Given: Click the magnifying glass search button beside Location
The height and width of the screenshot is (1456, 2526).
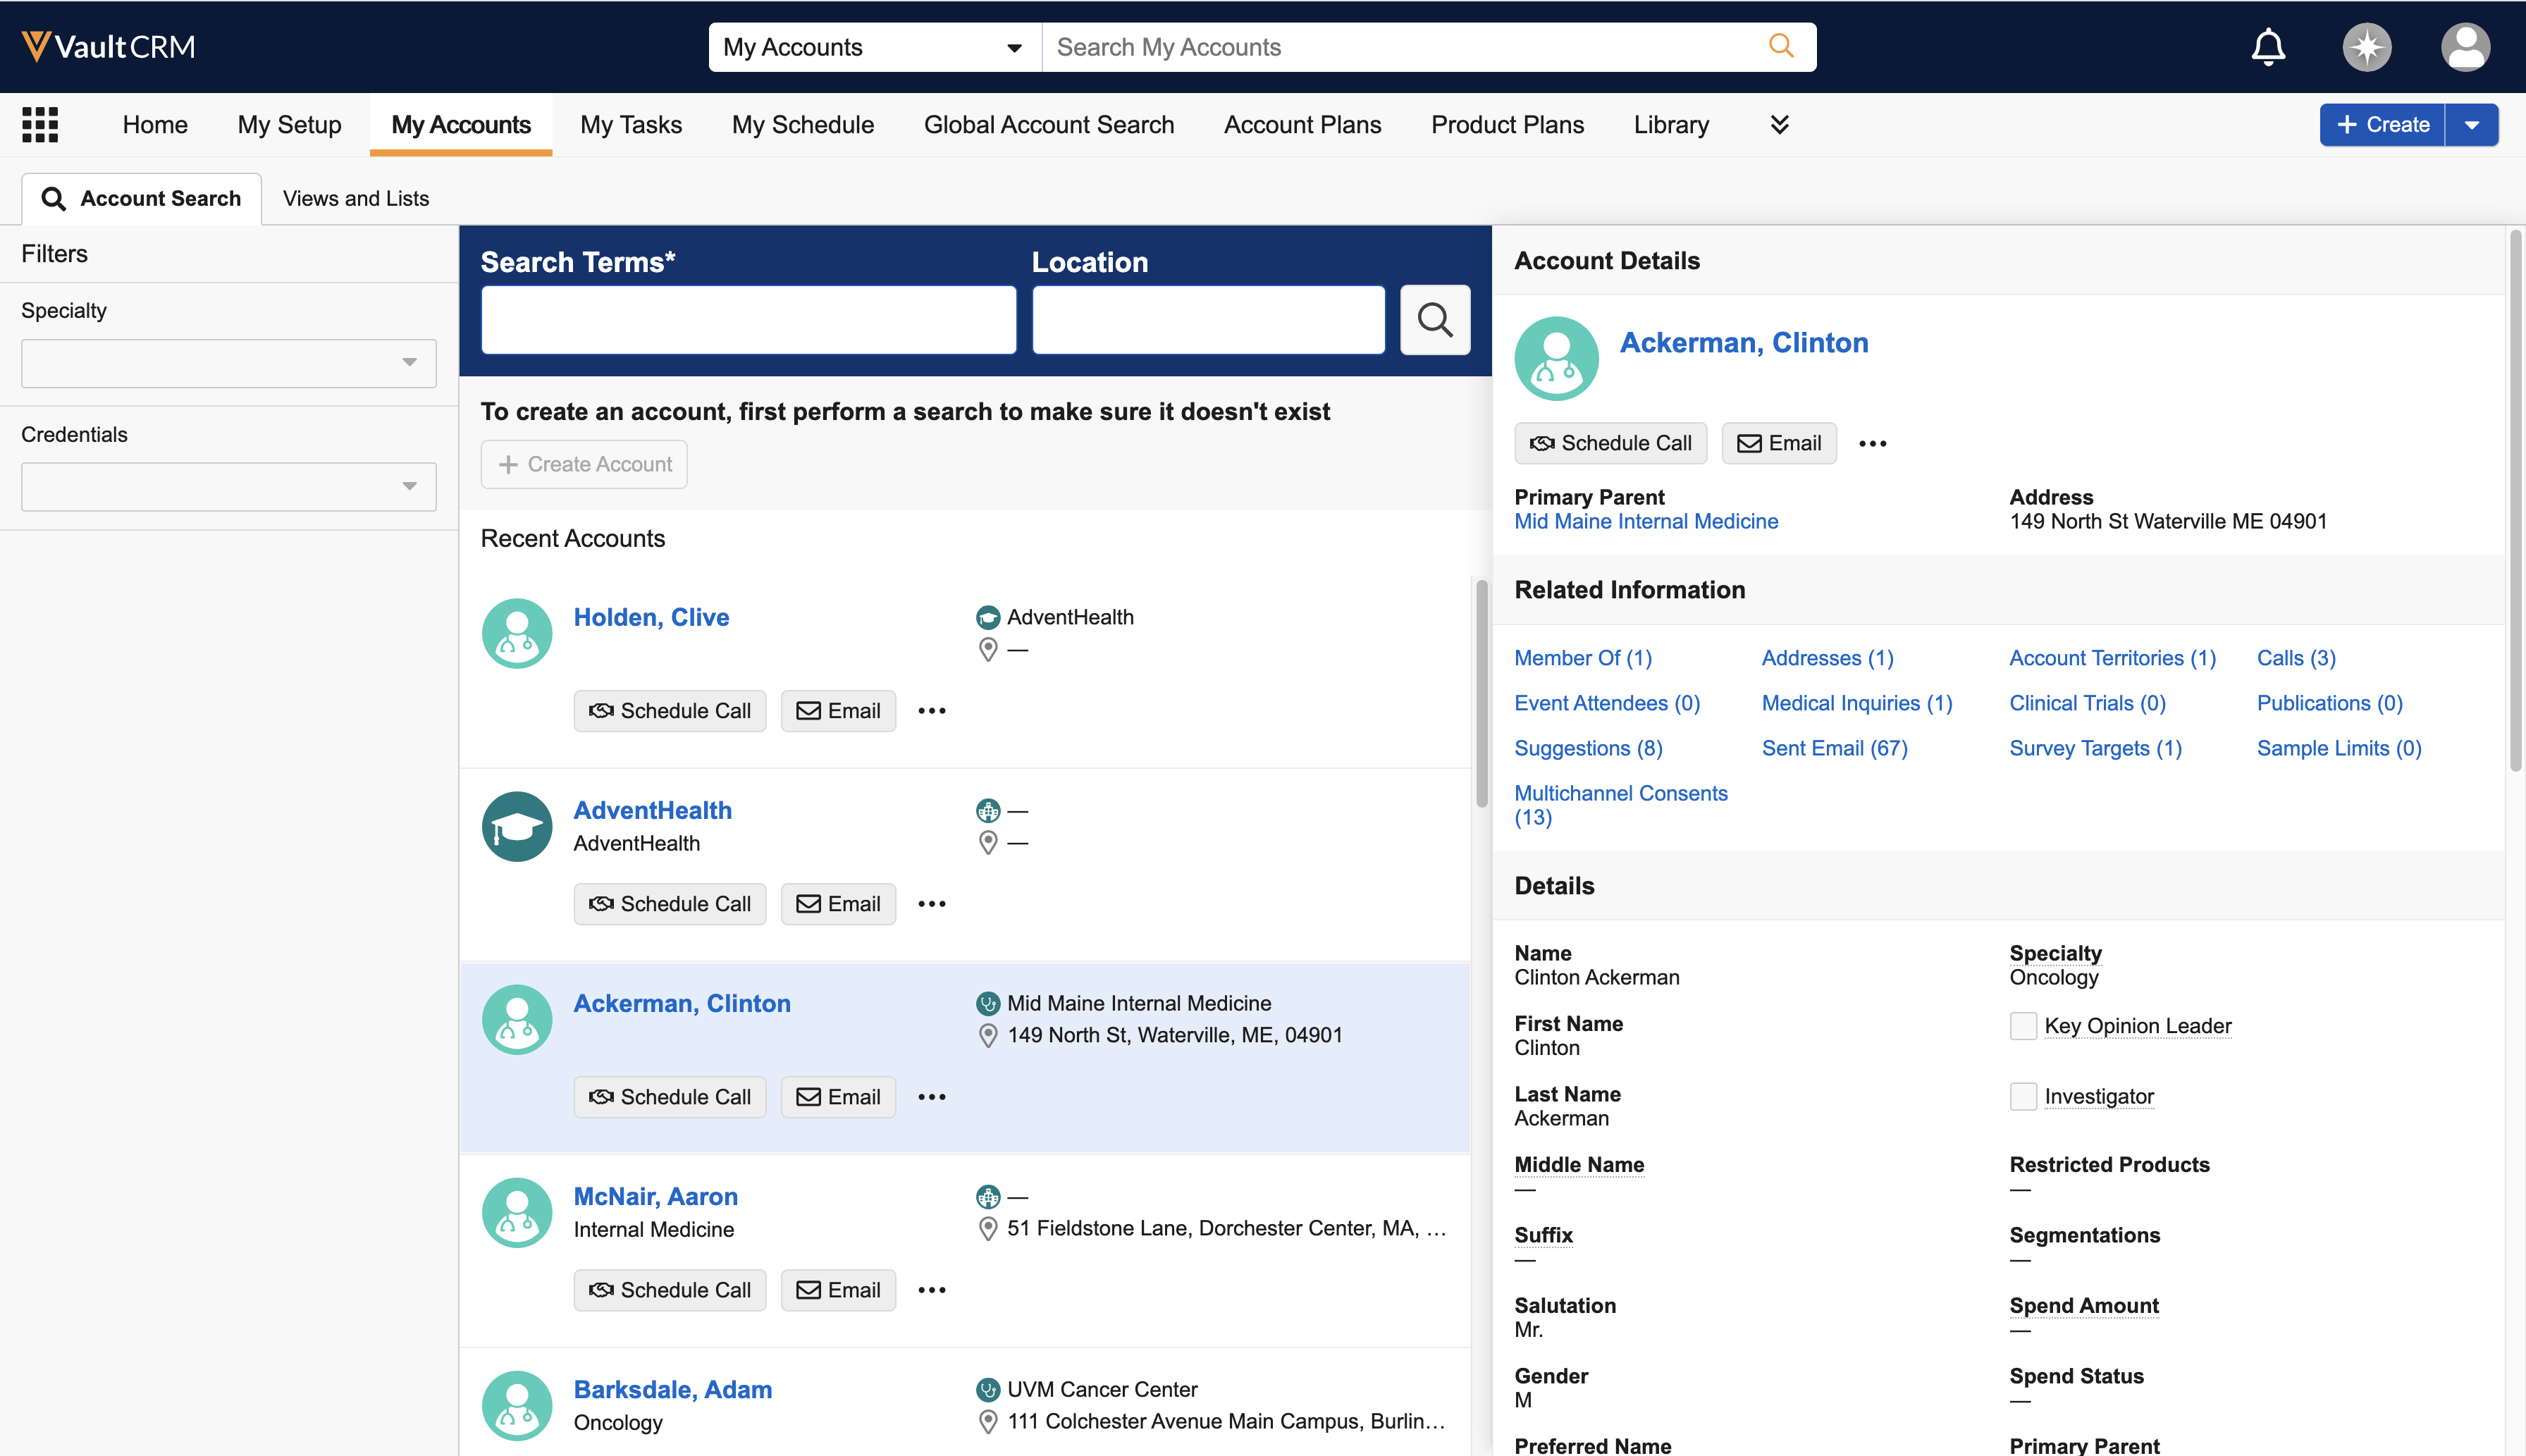Looking at the screenshot, I should 1434,320.
